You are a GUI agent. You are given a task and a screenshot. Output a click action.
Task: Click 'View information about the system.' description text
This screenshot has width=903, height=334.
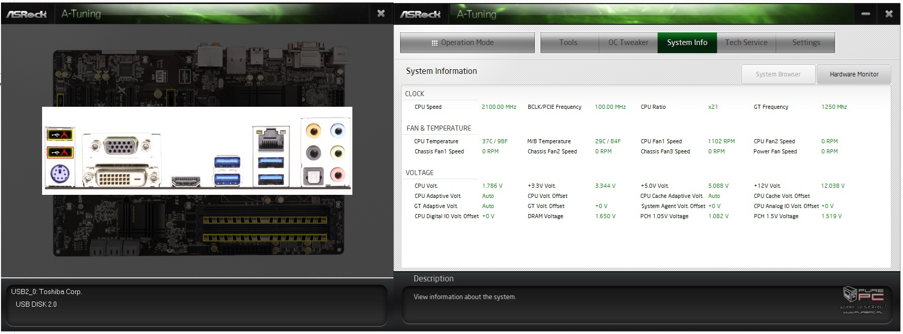[x=465, y=297]
